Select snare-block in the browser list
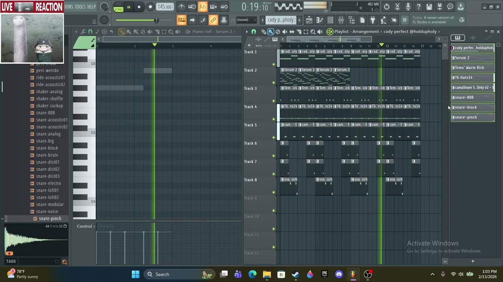This screenshot has width=503, height=282. [47, 148]
